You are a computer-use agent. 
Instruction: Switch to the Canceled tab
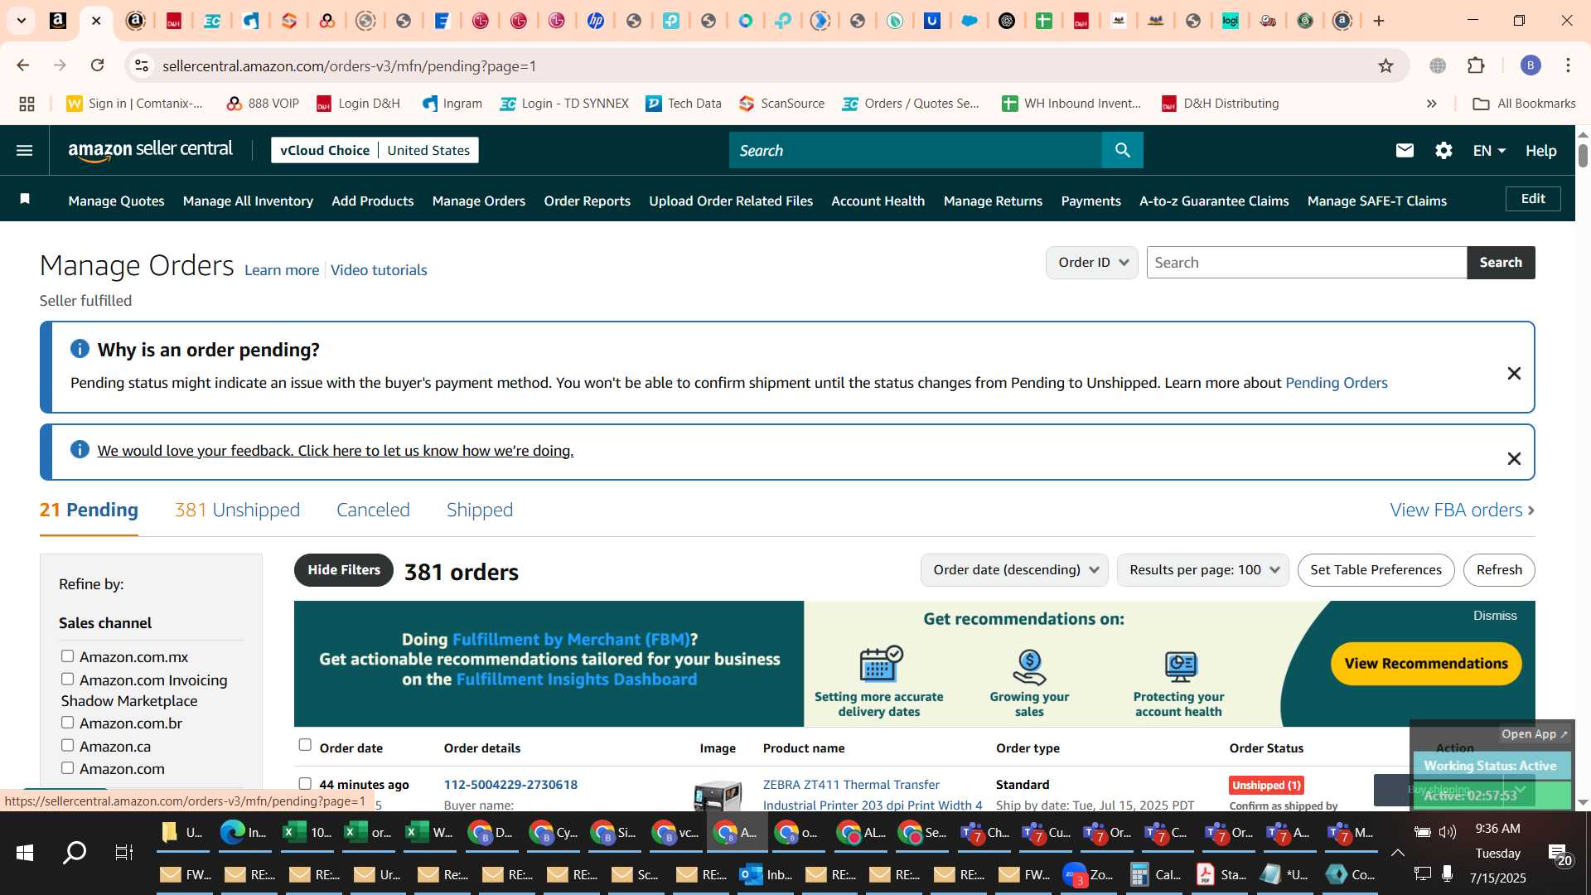click(x=373, y=510)
